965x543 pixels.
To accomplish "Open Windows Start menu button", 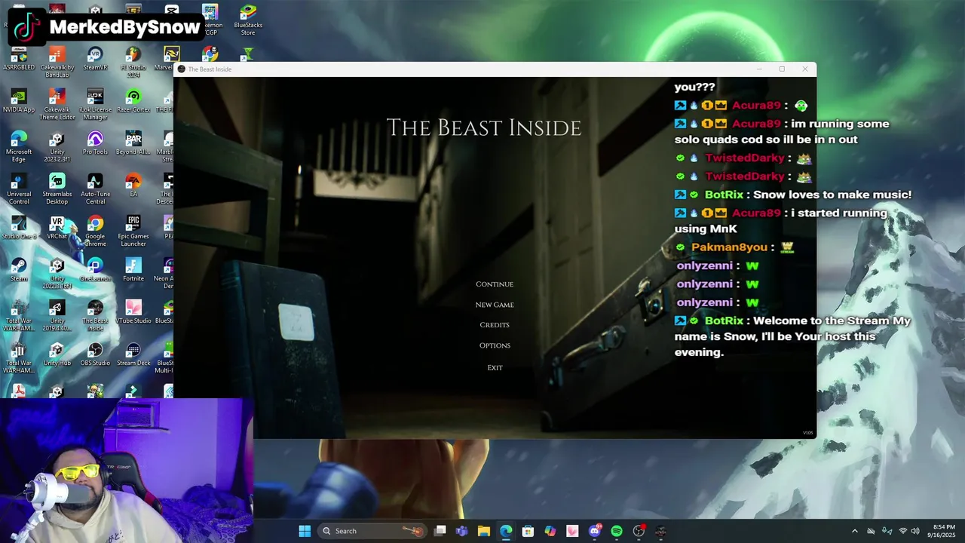I will point(305,531).
